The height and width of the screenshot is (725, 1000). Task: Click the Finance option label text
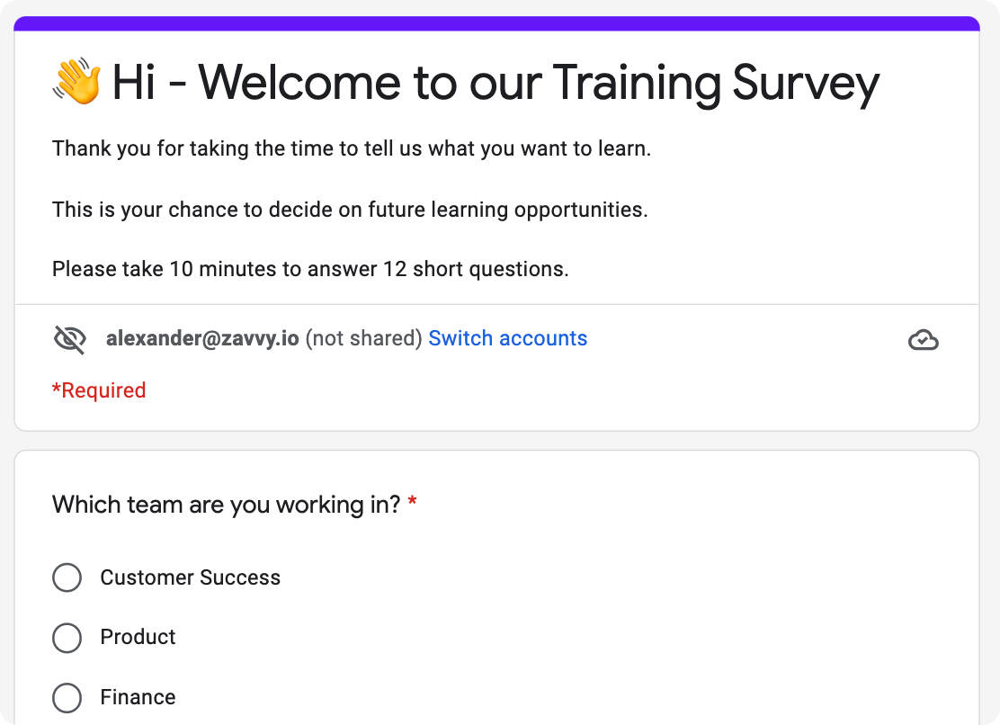tap(138, 697)
